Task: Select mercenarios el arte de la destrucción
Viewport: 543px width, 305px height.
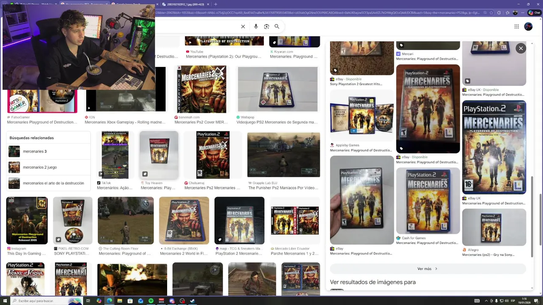Action: [x=49, y=183]
